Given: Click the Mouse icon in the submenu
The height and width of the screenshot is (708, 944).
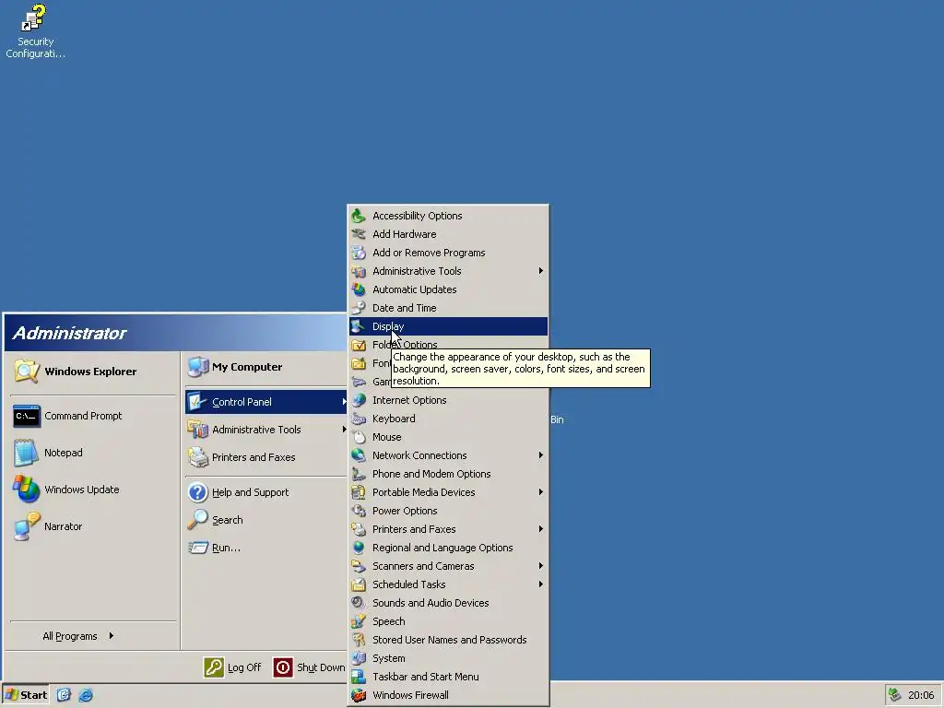Looking at the screenshot, I should 359,437.
